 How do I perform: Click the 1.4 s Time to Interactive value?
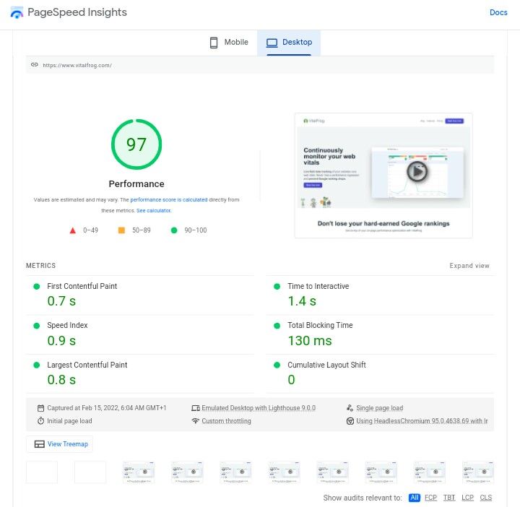[302, 301]
